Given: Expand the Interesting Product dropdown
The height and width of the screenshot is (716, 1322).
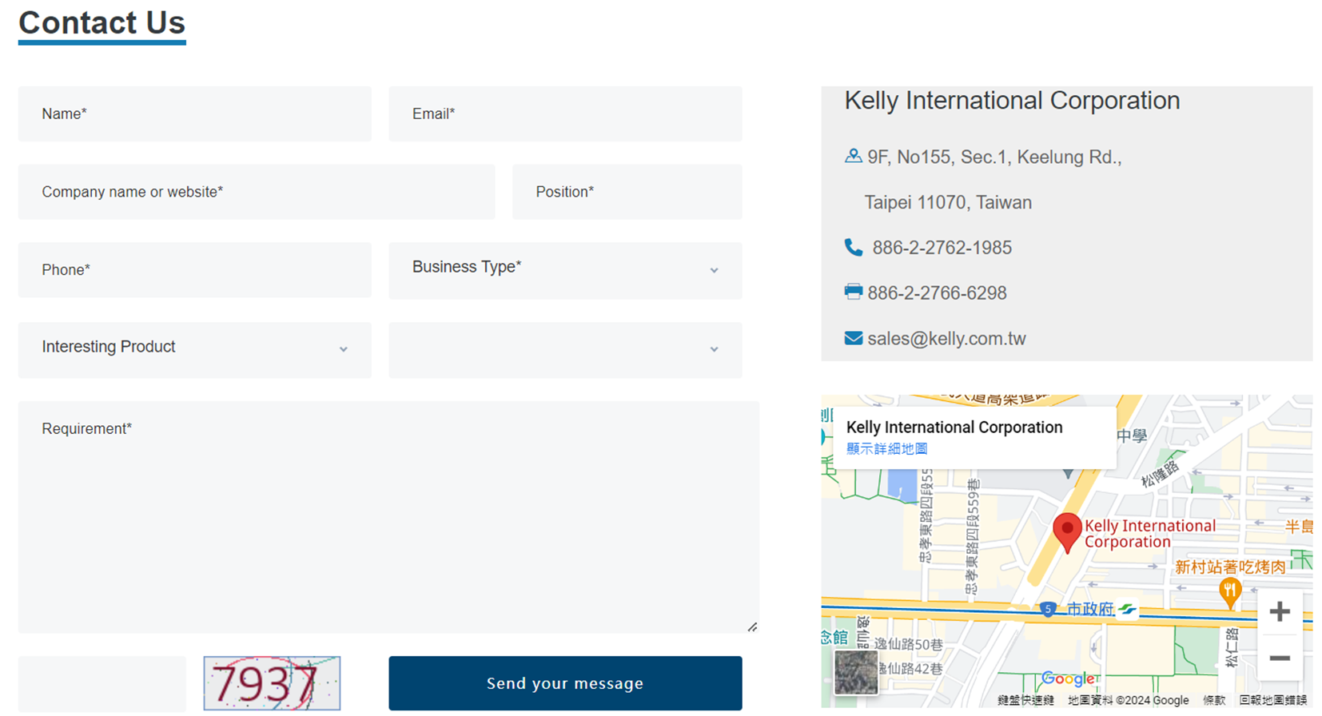Looking at the screenshot, I should click(194, 349).
